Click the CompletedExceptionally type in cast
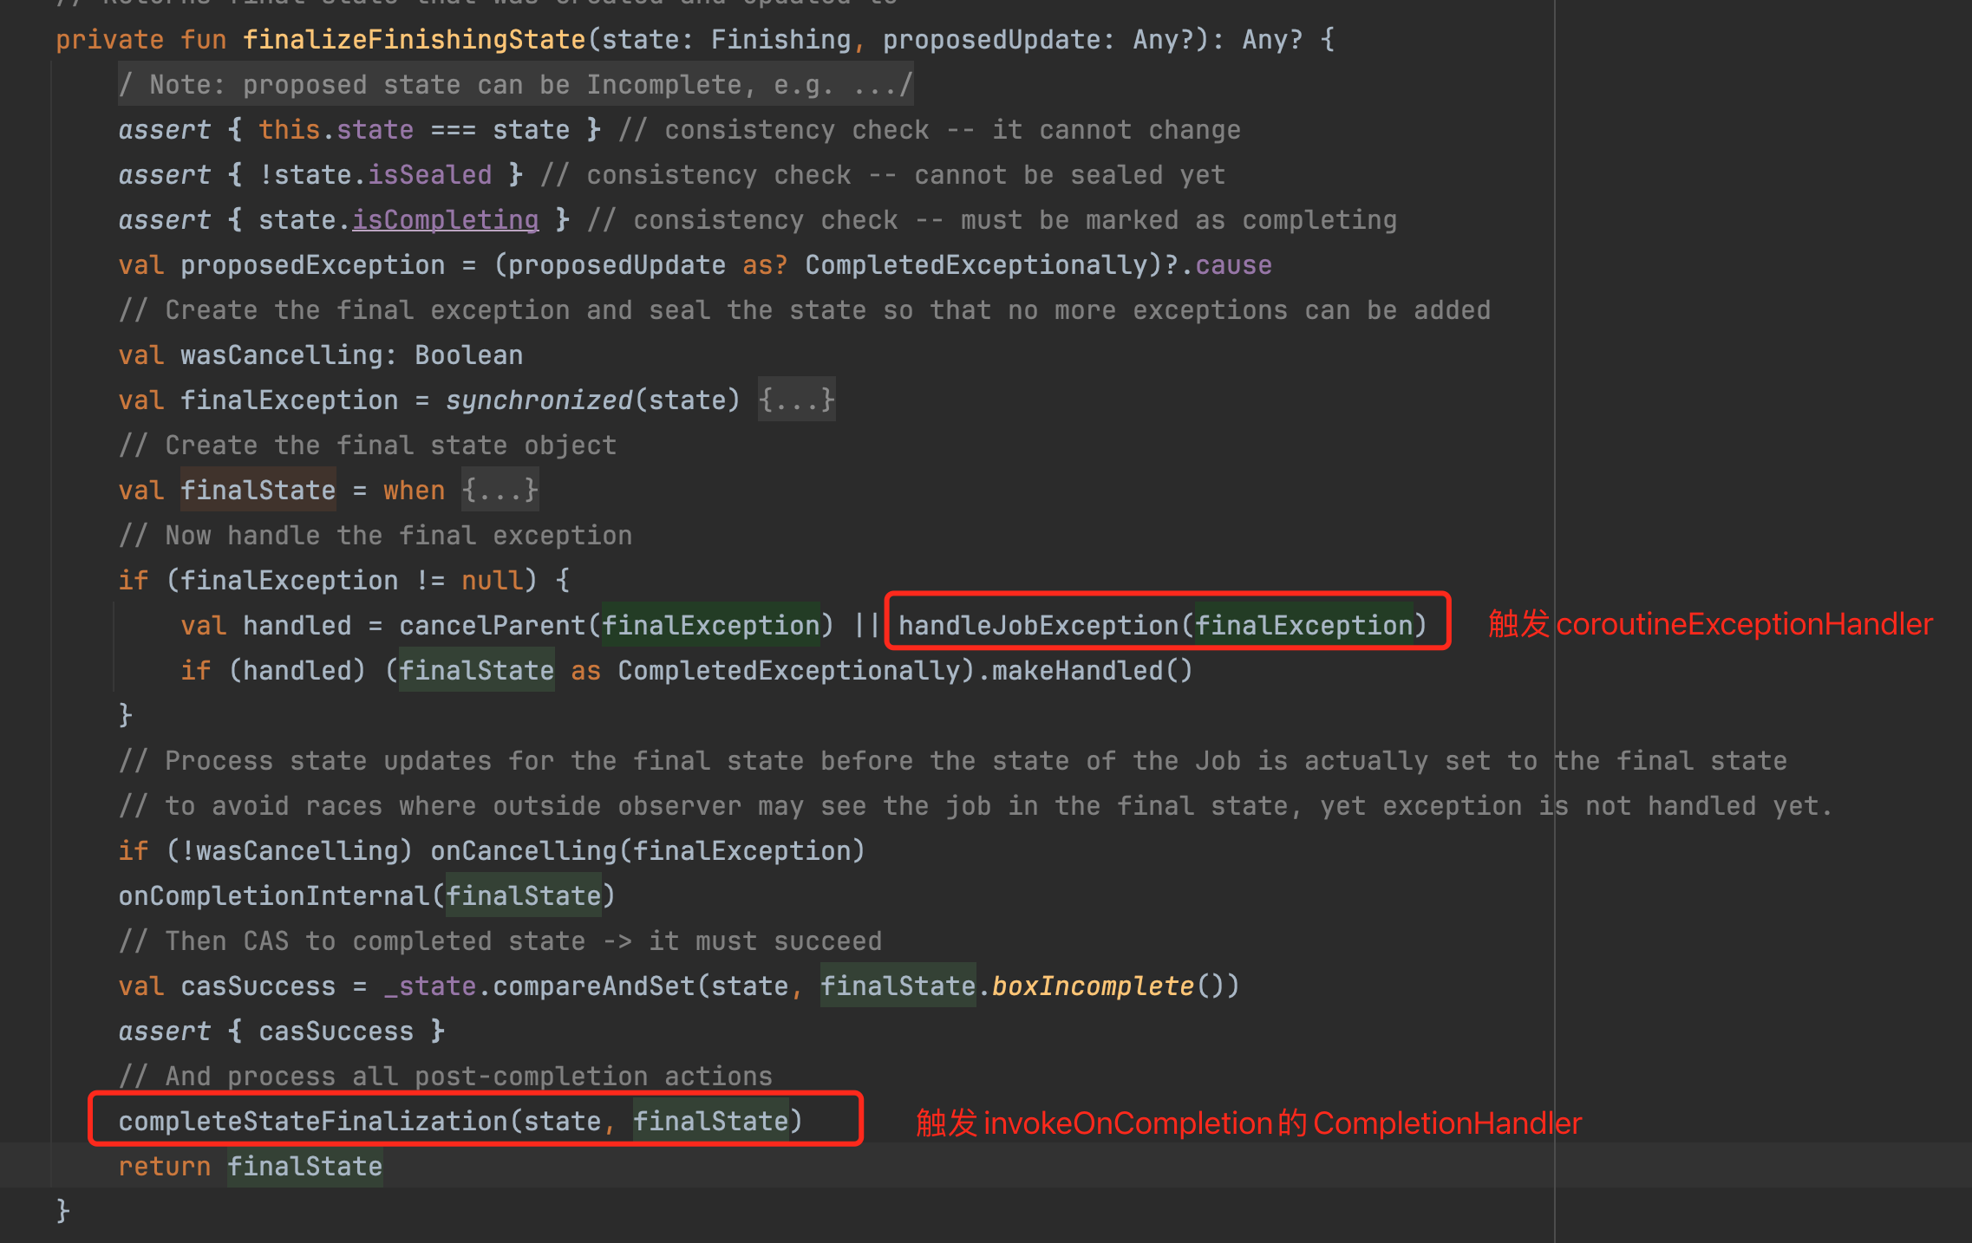This screenshot has width=1972, height=1243. click(788, 670)
